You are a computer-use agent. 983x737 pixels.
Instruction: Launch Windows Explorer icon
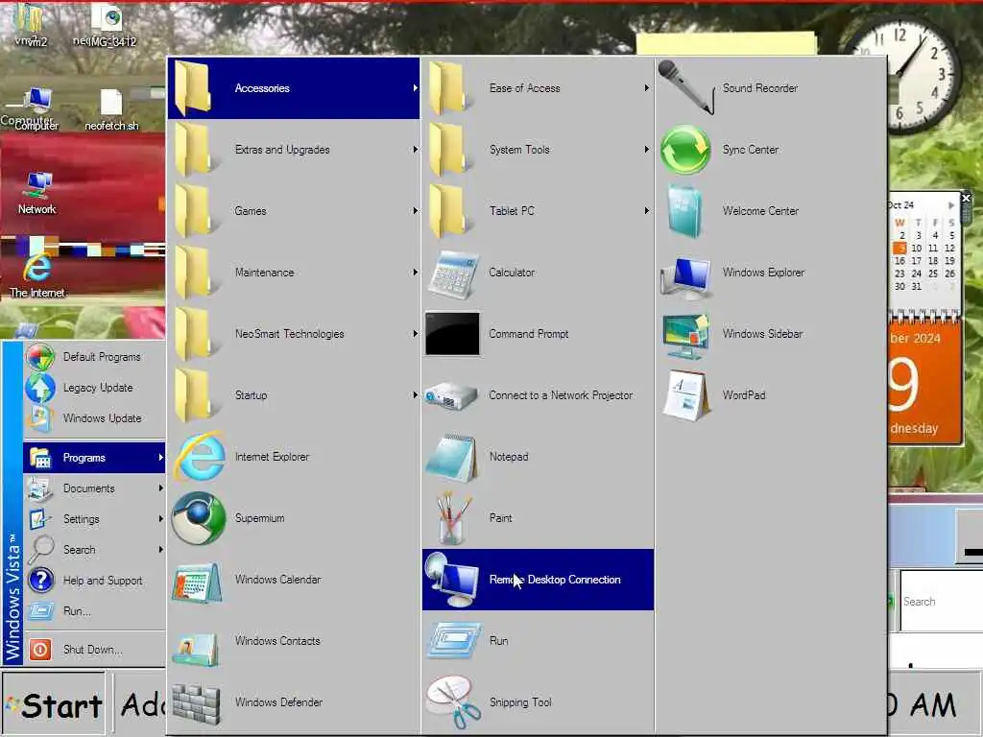[x=685, y=276]
